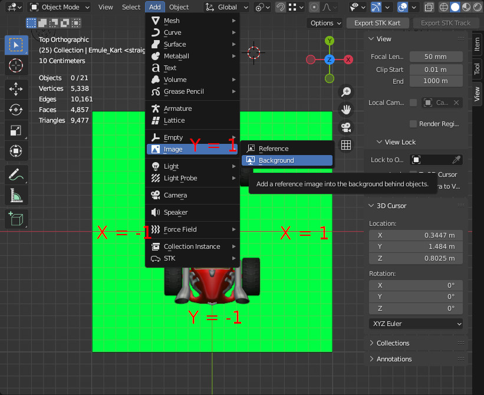Image resolution: width=484 pixels, height=395 pixels.
Task: Click Export STK Kart button
Action: (x=377, y=23)
